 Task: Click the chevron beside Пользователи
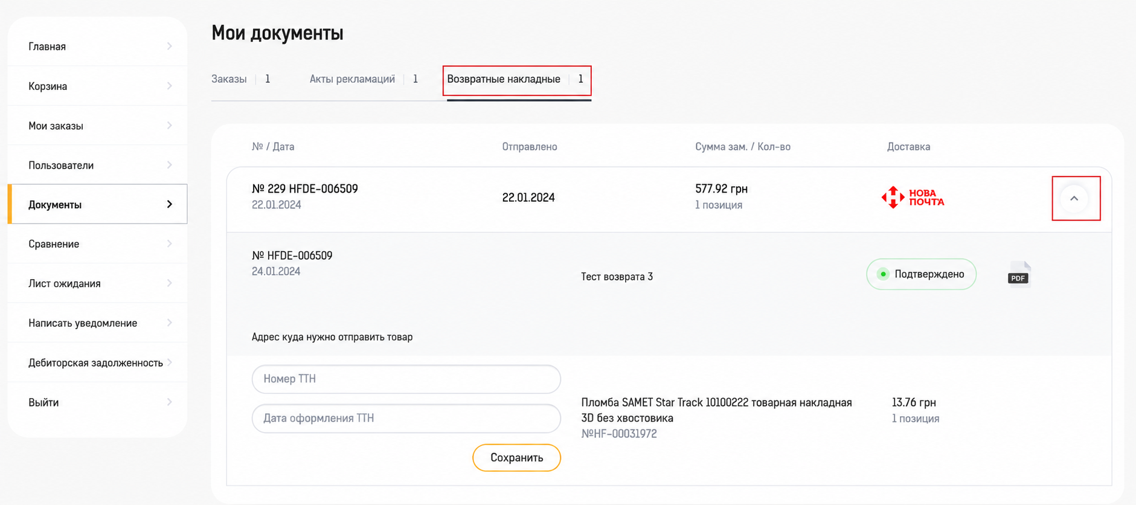pyautogui.click(x=169, y=165)
